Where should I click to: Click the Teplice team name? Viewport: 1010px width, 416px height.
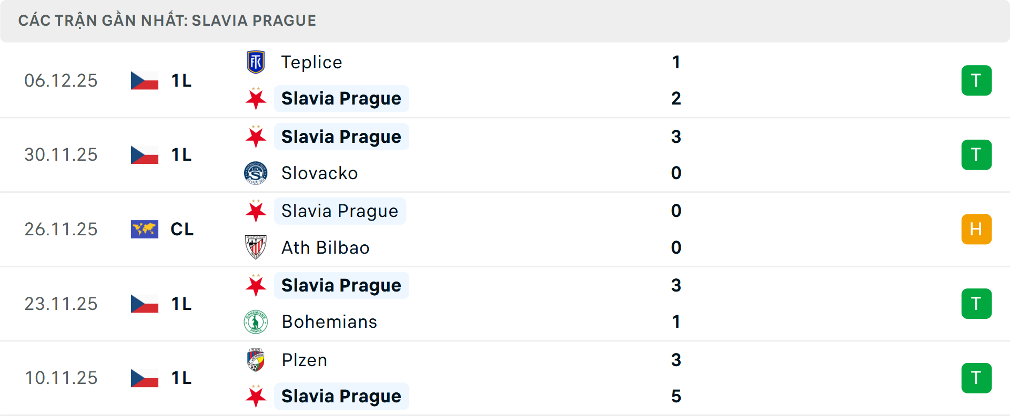coord(311,61)
